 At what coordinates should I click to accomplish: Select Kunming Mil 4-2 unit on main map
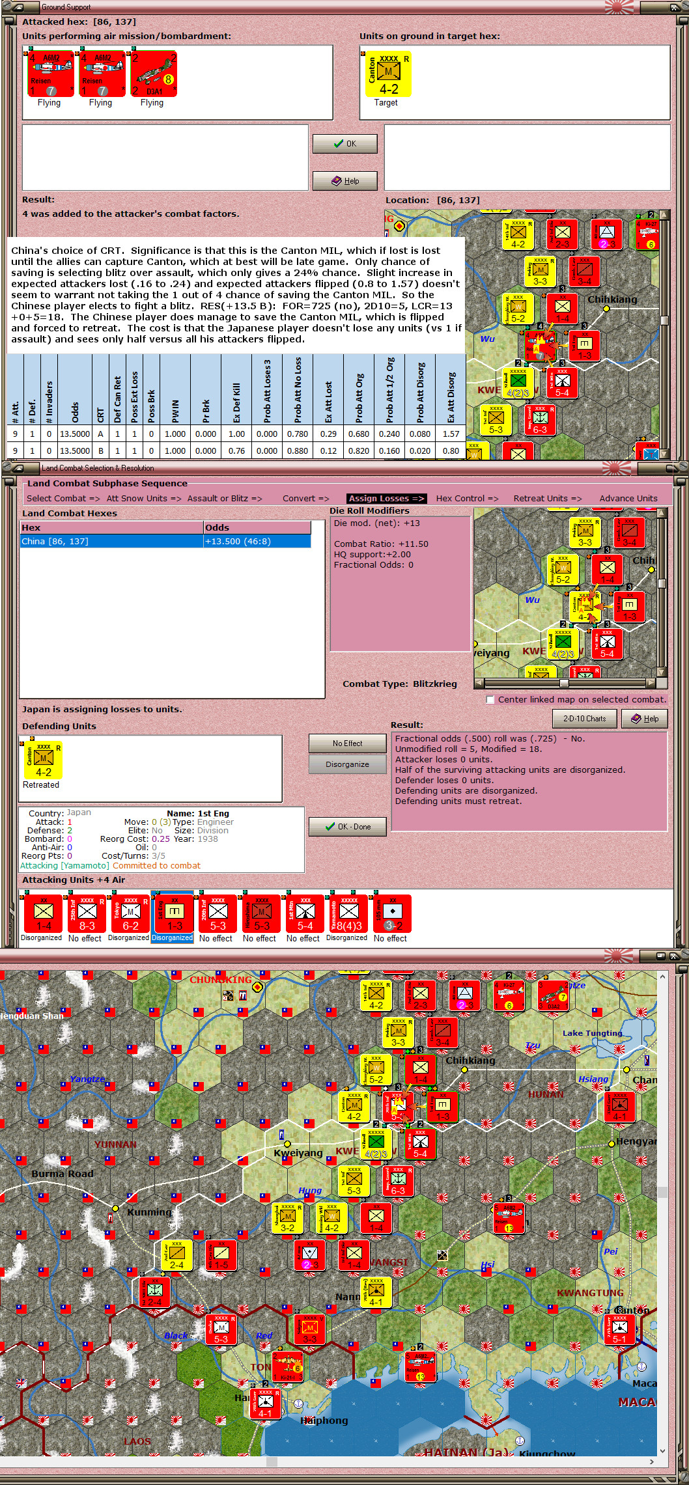click(331, 1219)
